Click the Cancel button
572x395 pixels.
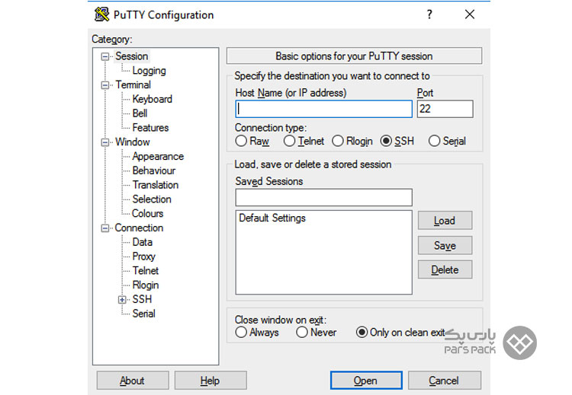[444, 381]
